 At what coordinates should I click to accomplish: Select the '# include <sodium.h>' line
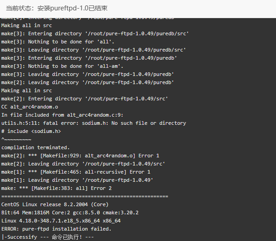coord(31,131)
